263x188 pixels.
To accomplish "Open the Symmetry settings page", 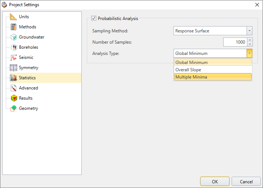I will [x=28, y=68].
